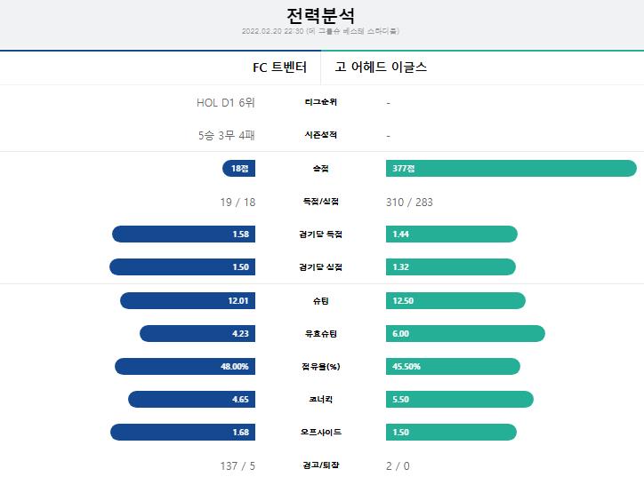The height and width of the screenshot is (477, 644).
Task: Click the HOL D1 6위 league rank text
Action: click(226, 102)
